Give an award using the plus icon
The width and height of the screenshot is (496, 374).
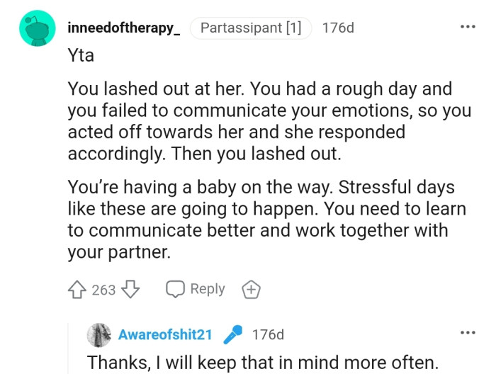[x=252, y=290]
